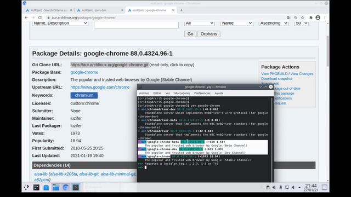Open the Upstream URL google.com/chrome link
The image size is (351, 197).
pyautogui.click(x=100, y=87)
